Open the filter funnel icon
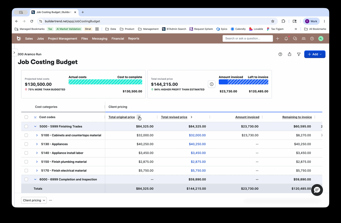 pos(299,54)
